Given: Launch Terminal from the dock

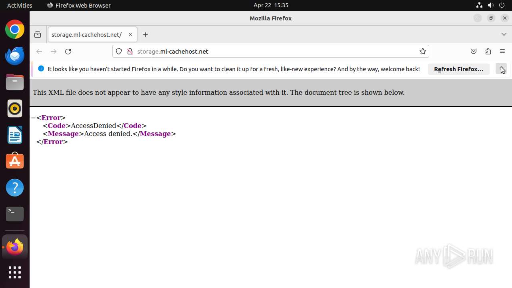Looking at the screenshot, I should (x=15, y=214).
